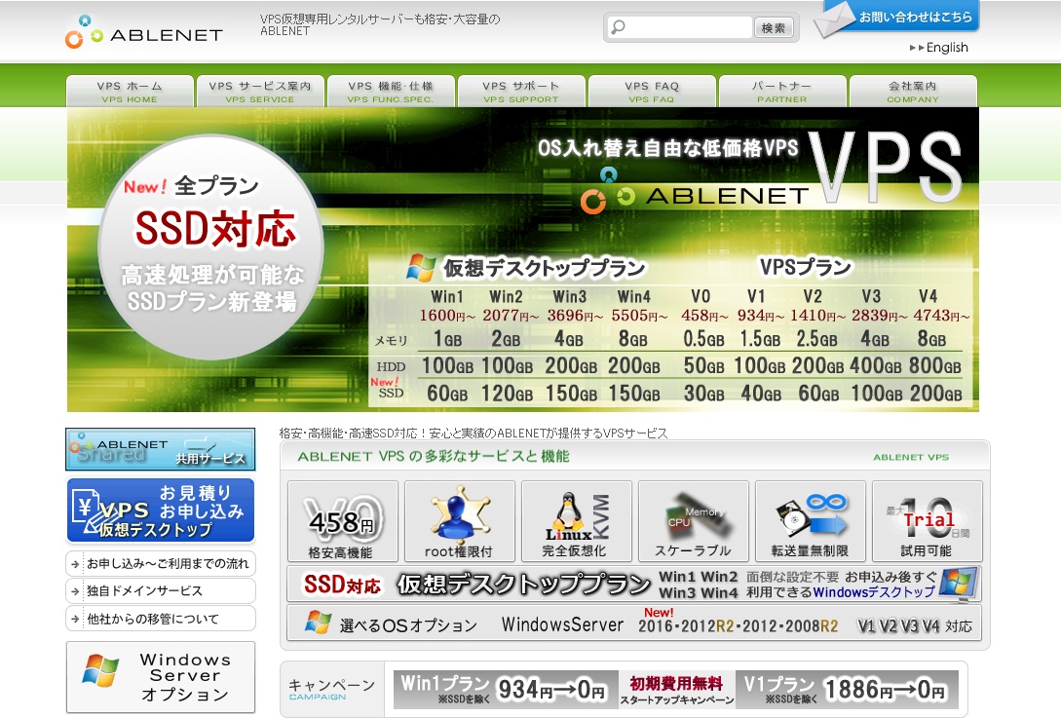Switch to VPS 機能・仕様 tab
Image resolution: width=1061 pixels, height=718 pixels.
[x=391, y=92]
